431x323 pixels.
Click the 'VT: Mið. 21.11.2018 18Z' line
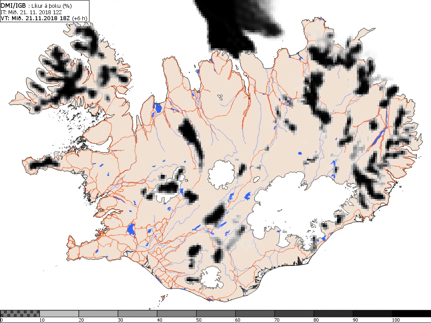click(x=35, y=18)
